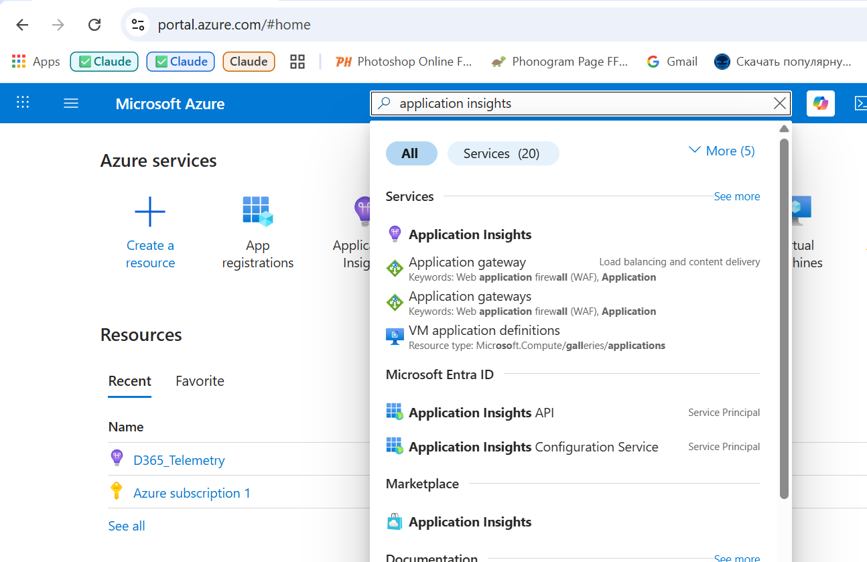This screenshot has height=562, width=867.
Task: Switch to the Favorite resources tab
Action: coord(200,381)
